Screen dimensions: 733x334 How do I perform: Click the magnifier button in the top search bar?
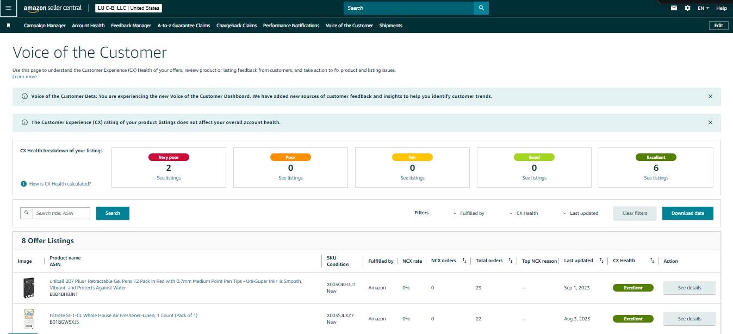pyautogui.click(x=481, y=8)
